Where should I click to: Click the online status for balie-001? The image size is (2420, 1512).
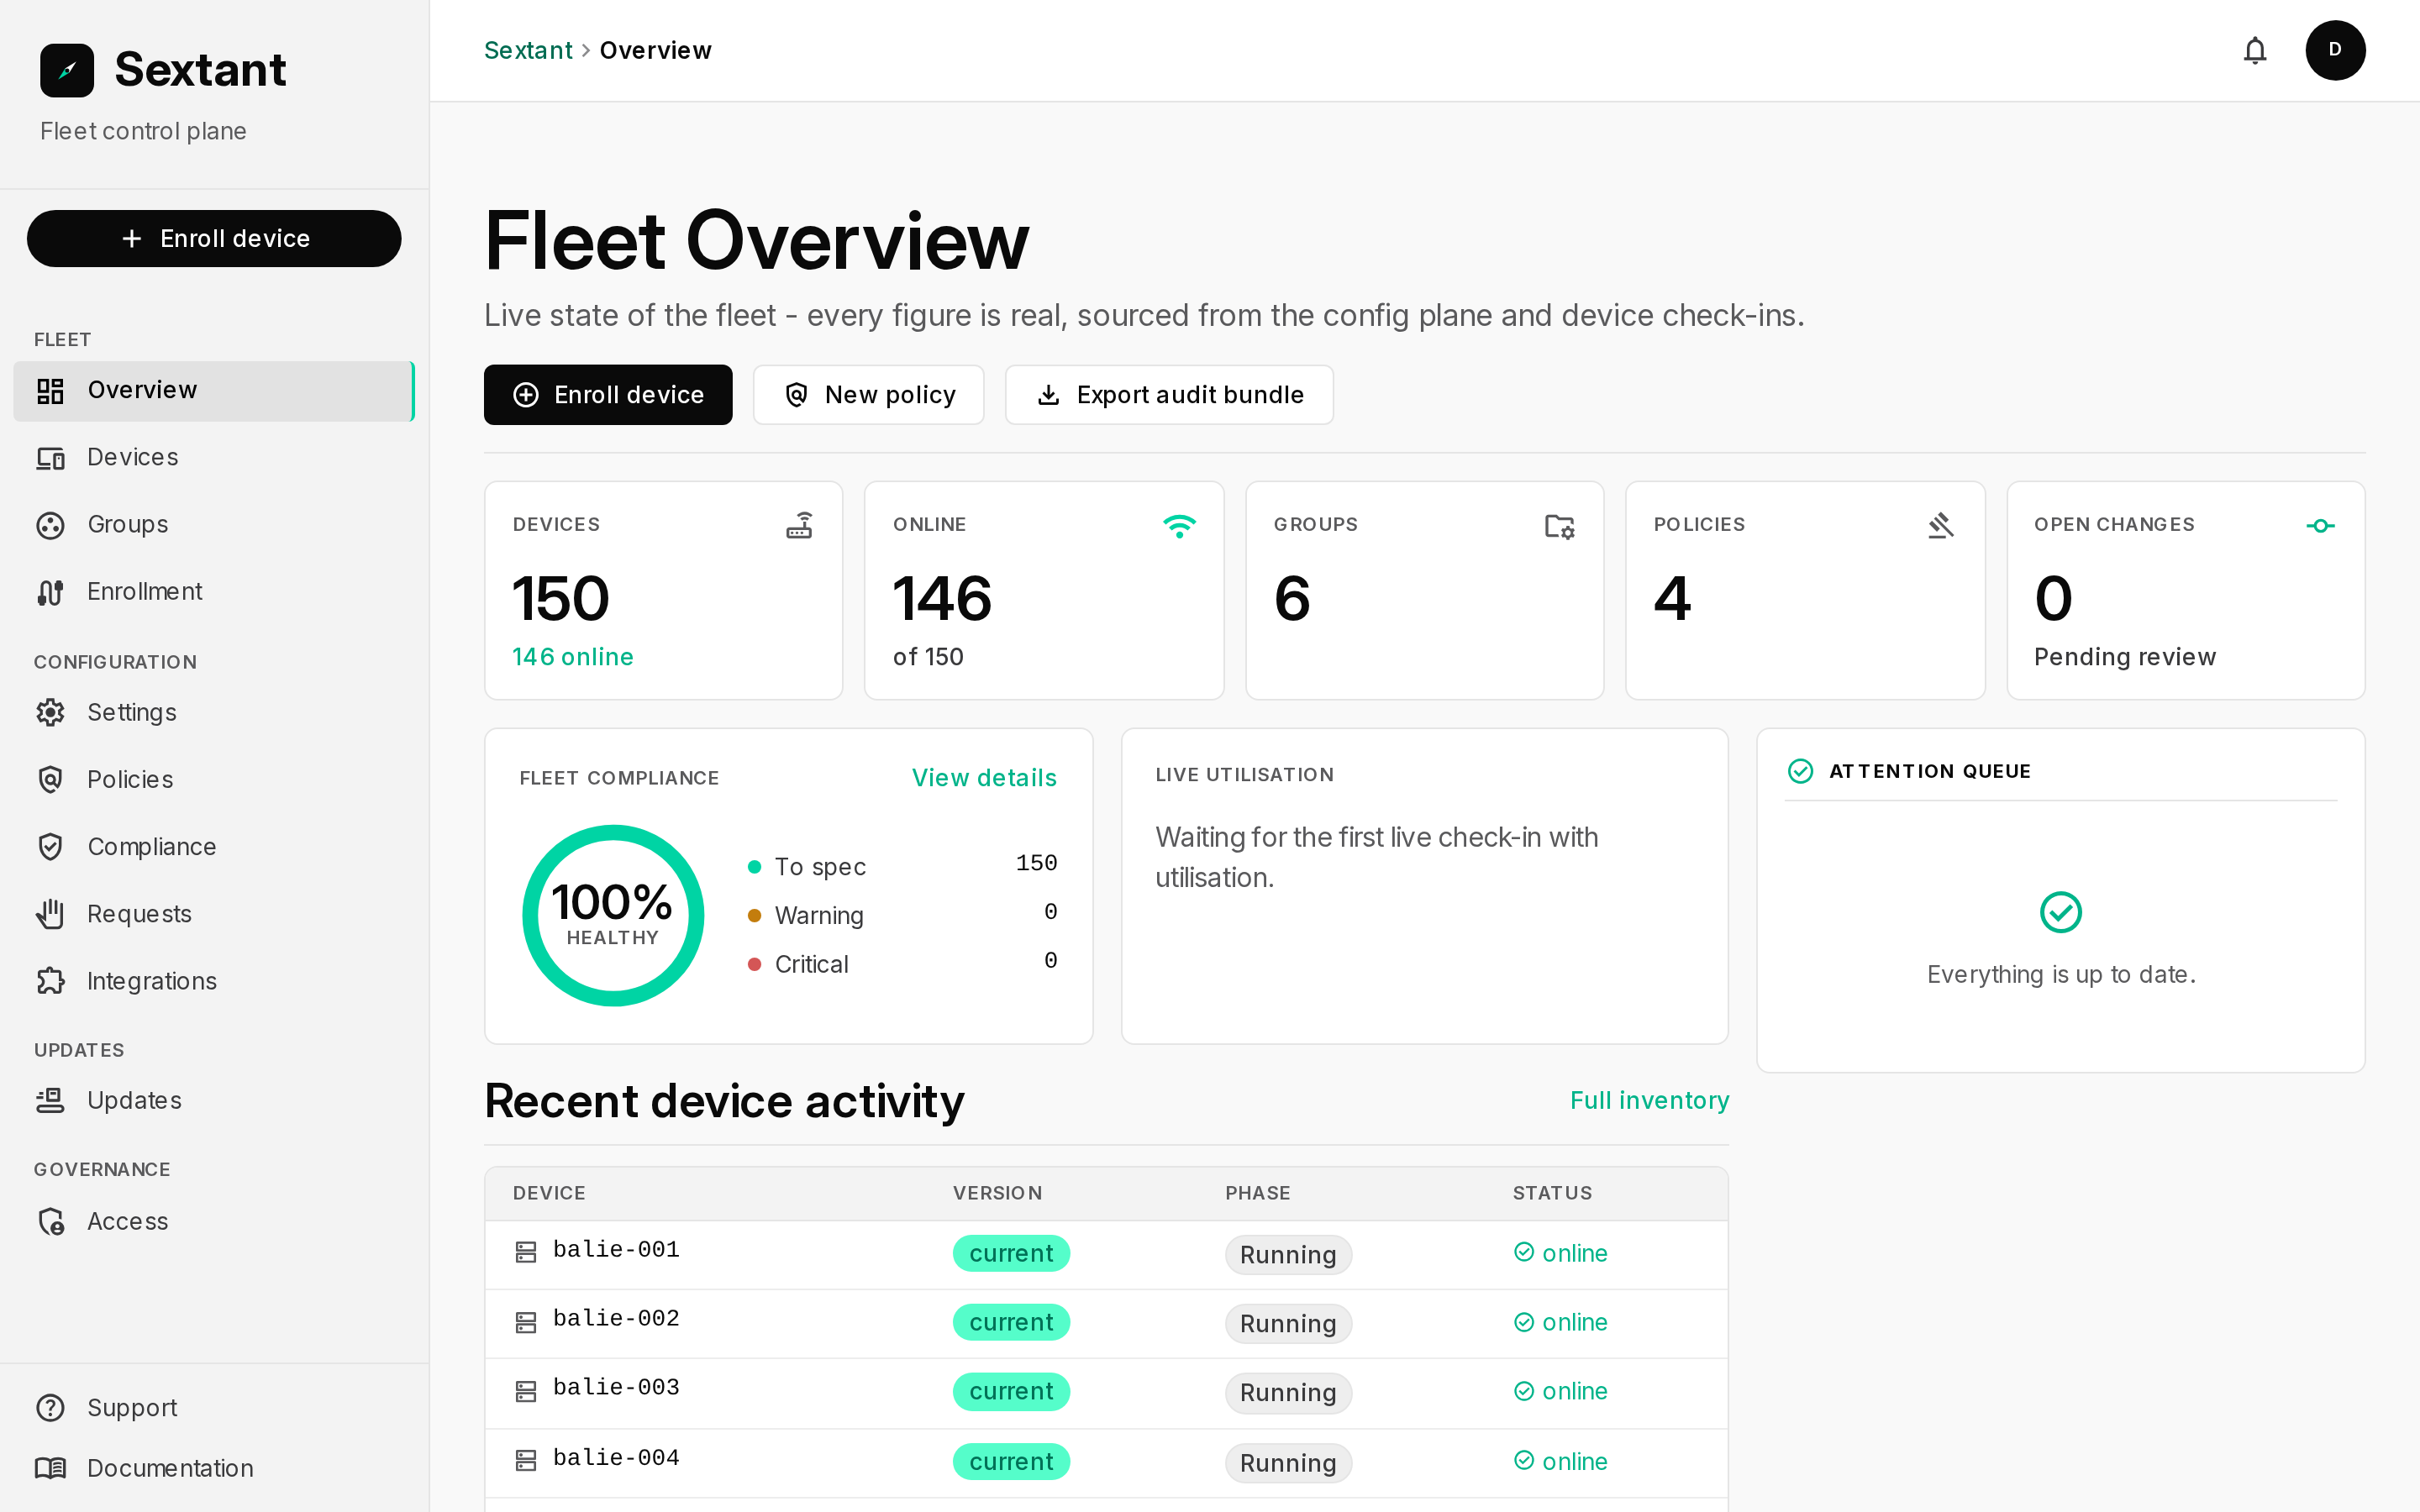click(x=1561, y=1253)
